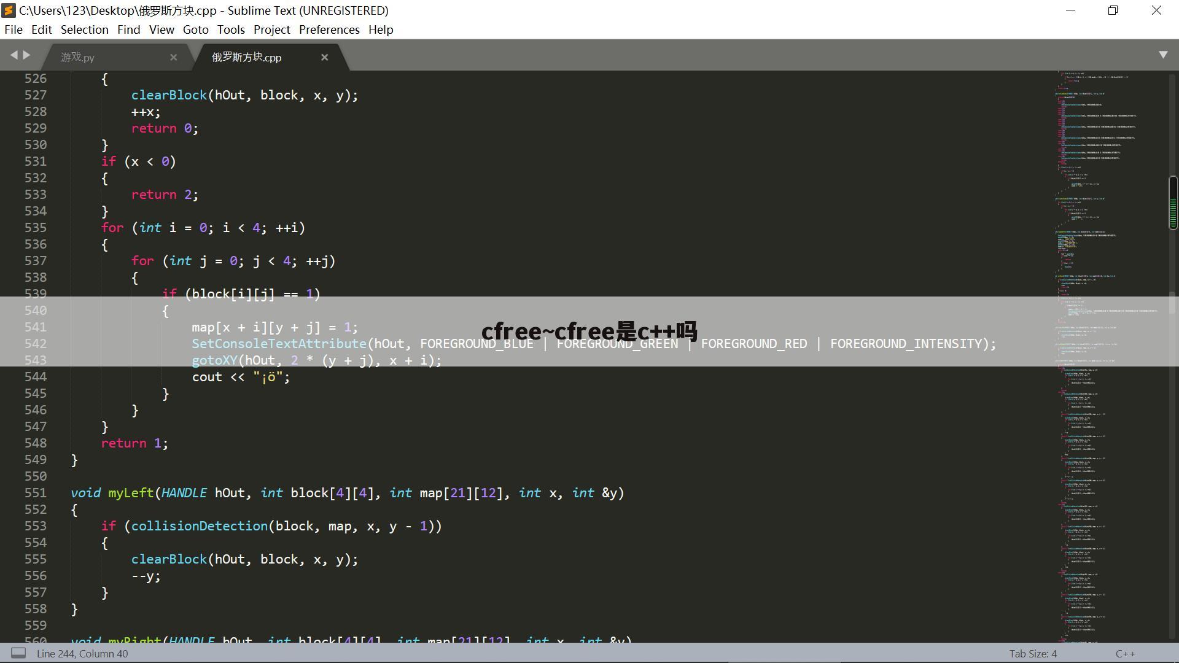Change the C++ syntax selector
Viewport: 1179px width, 663px height.
(x=1126, y=654)
